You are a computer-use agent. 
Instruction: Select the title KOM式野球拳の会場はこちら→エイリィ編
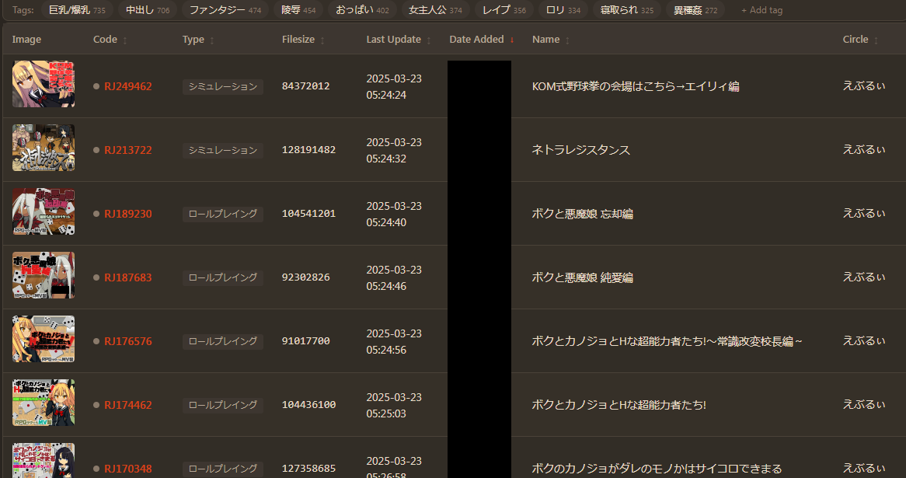point(636,86)
